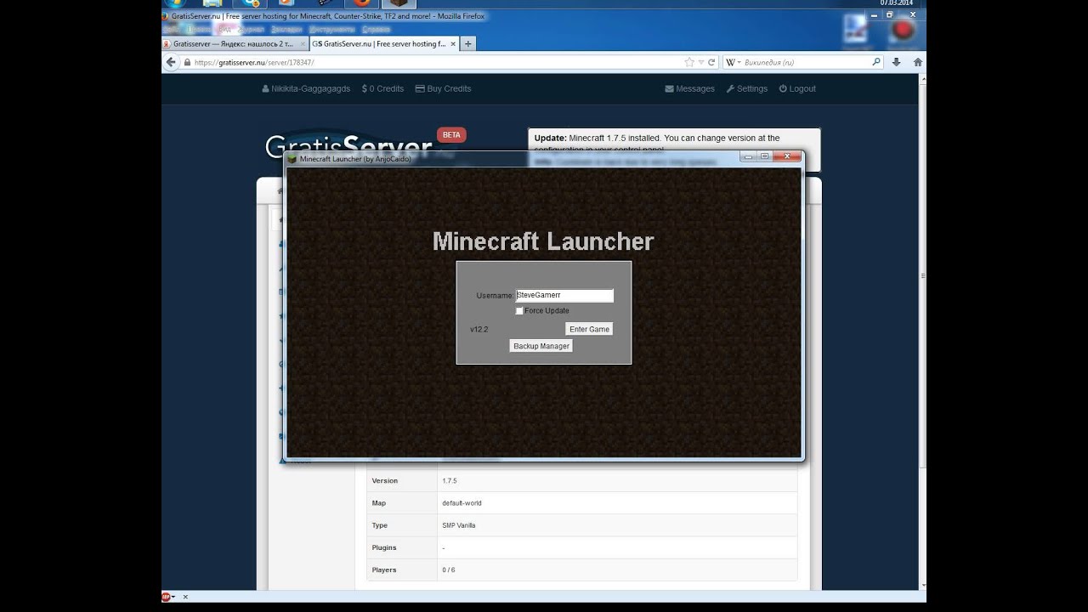
Task: Click the Update: Minecraft 1.7.5 installed notice
Action: (x=674, y=139)
